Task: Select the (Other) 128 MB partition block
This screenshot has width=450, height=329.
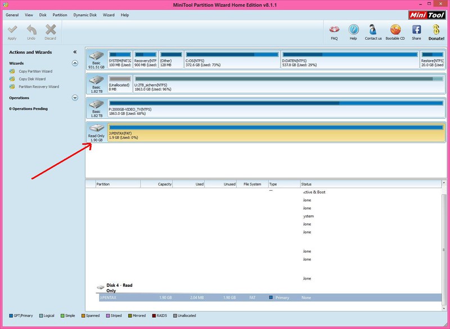Action: 171,60
